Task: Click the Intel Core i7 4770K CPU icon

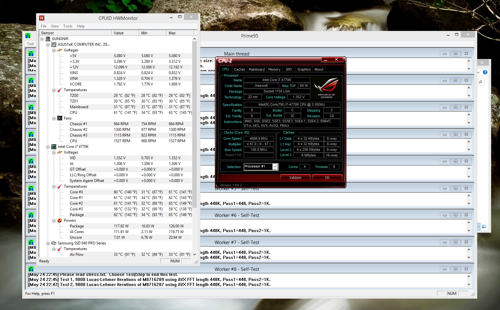Action: 54,147
